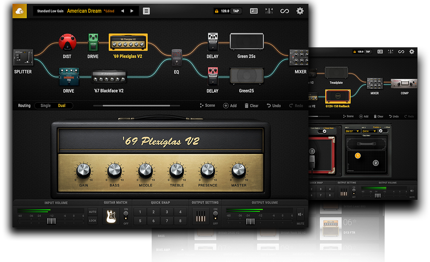Select the Green25 cabinet on the lower path
The image size is (430, 262).
click(247, 76)
